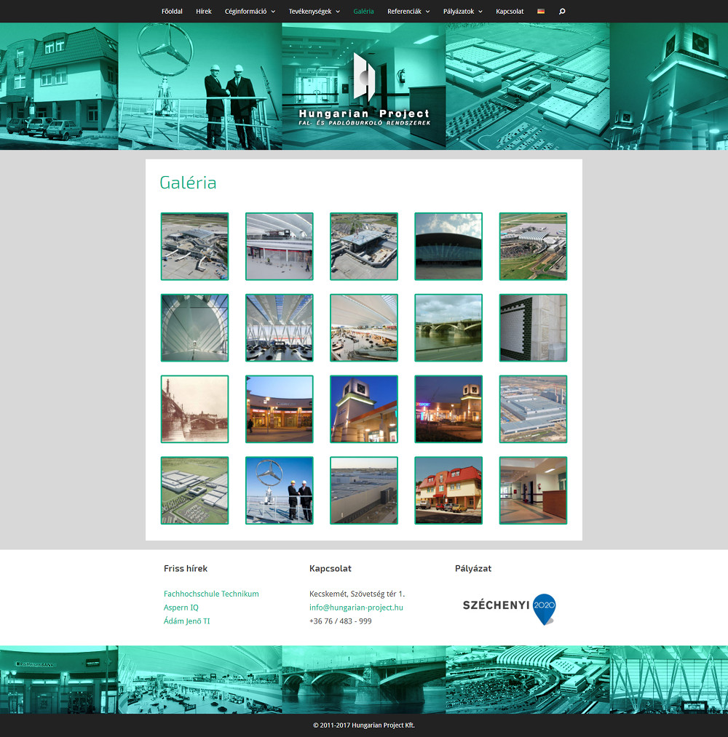This screenshot has width=728, height=737.
Task: Expand the Céginformáció dropdown menu
Action: click(x=250, y=12)
